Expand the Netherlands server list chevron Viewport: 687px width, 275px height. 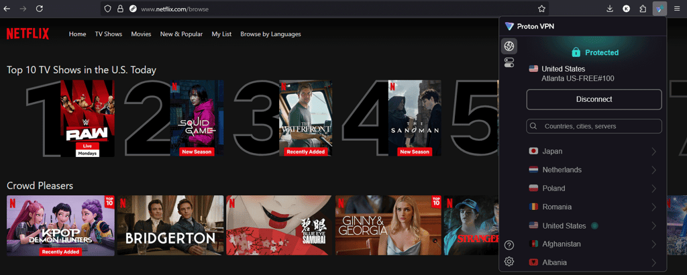click(x=653, y=170)
